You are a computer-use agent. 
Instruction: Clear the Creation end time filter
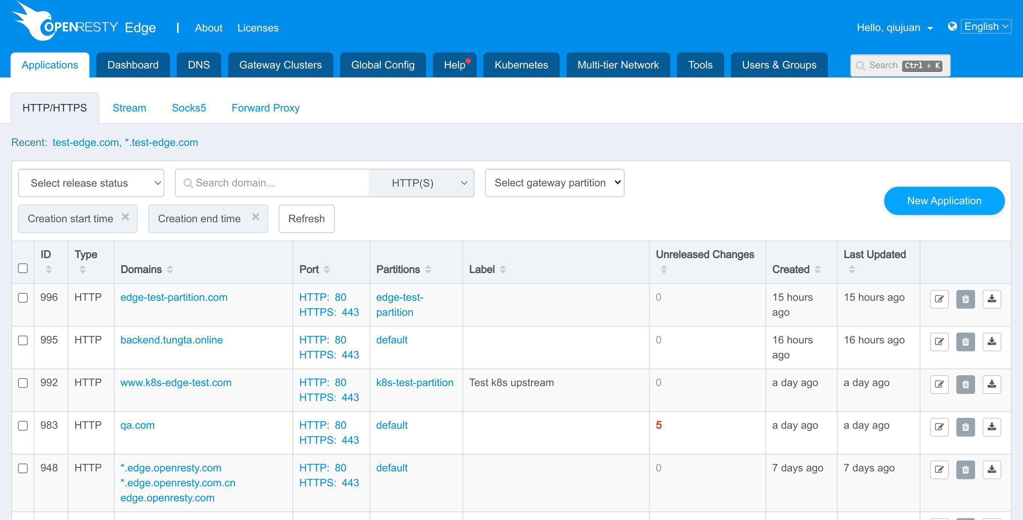(256, 217)
